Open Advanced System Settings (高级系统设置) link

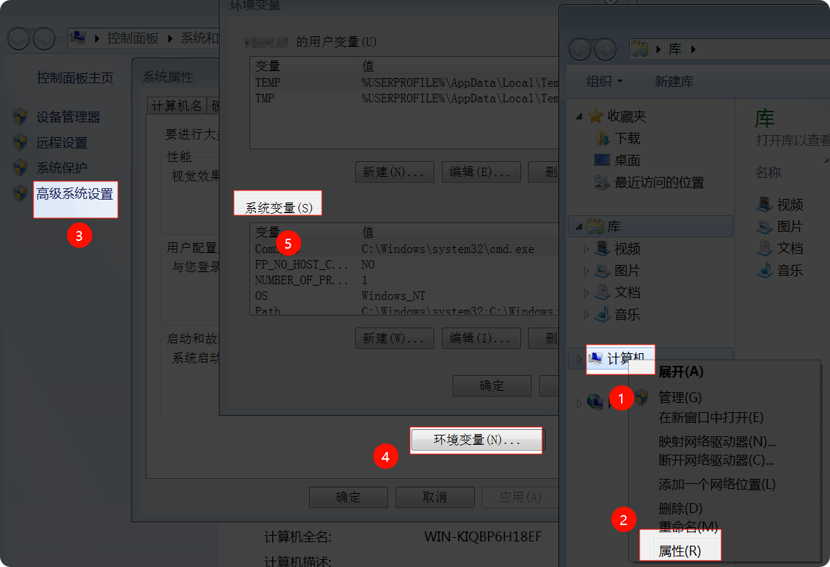[75, 193]
